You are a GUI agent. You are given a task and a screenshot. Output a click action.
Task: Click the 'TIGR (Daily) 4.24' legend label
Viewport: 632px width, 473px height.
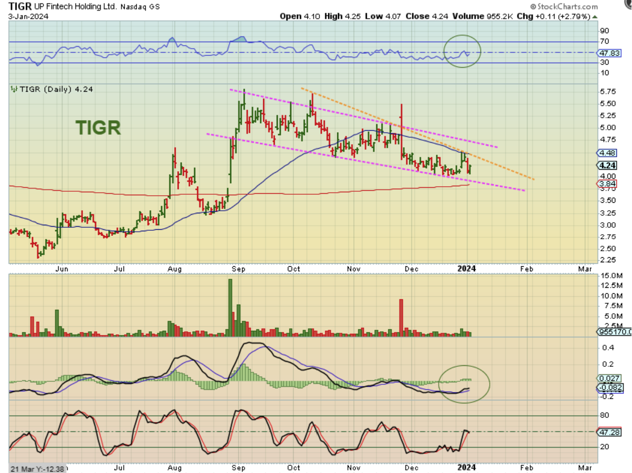[56, 89]
